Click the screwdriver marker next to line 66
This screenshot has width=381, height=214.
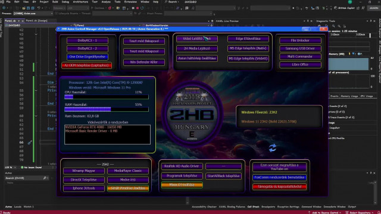pos(30,143)
